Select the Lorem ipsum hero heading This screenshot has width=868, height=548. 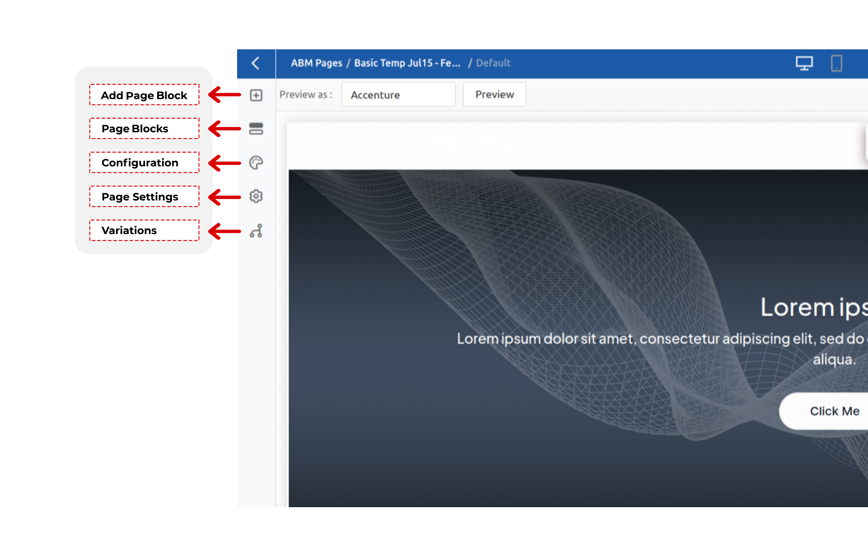[x=813, y=308]
